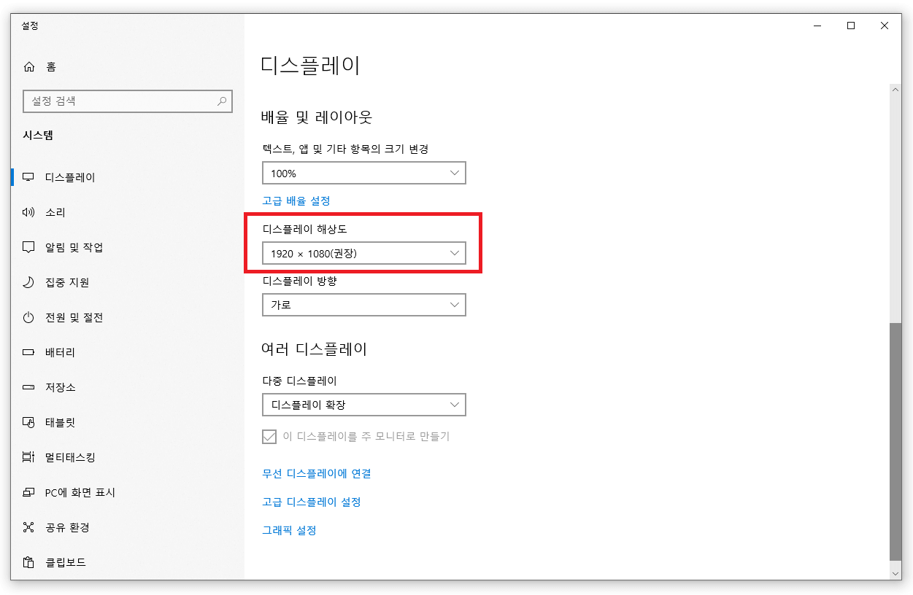Open 태블릿 settings
This screenshot has width=913, height=595.
point(29,422)
